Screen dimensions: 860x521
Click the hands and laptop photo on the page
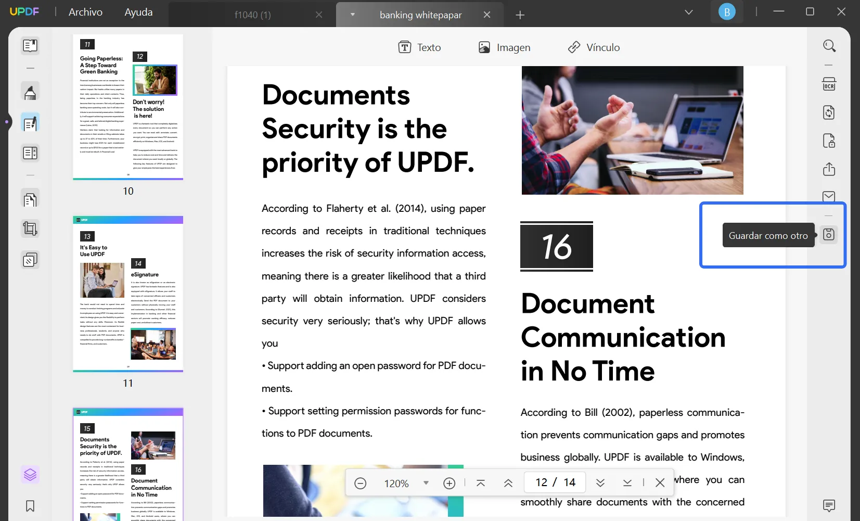(x=632, y=130)
